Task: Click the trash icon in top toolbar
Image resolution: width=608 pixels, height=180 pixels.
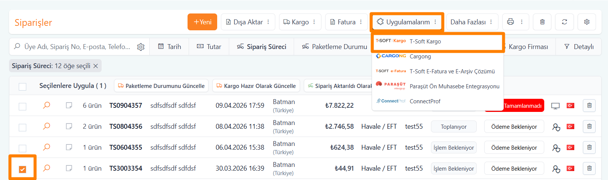Action: click(x=542, y=22)
